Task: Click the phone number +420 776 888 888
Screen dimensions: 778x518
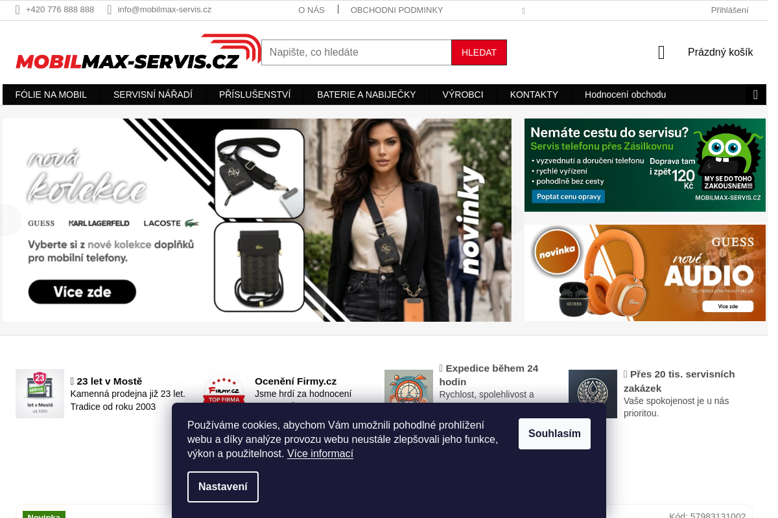Action: click(x=60, y=10)
